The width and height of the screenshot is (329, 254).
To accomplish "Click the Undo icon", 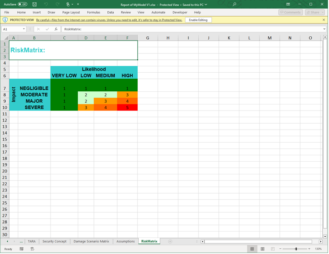I will [x=46, y=4].
